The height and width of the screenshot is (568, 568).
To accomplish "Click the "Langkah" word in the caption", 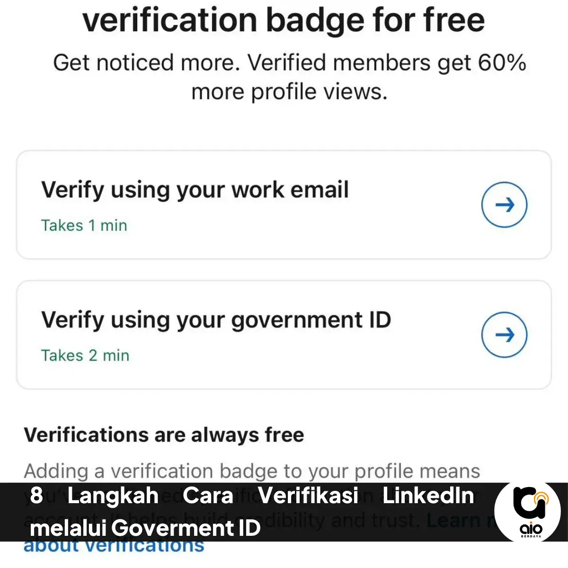I will click(113, 496).
